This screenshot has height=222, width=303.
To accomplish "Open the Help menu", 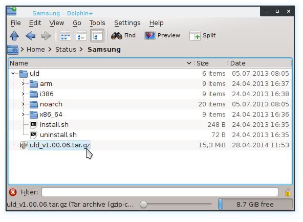I will (x=156, y=23).
